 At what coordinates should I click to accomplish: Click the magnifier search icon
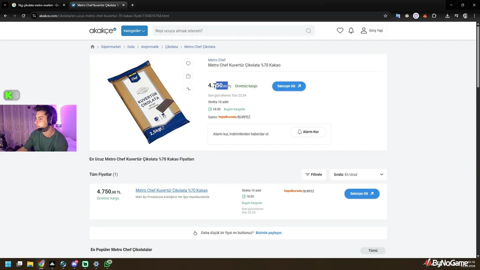[308, 31]
